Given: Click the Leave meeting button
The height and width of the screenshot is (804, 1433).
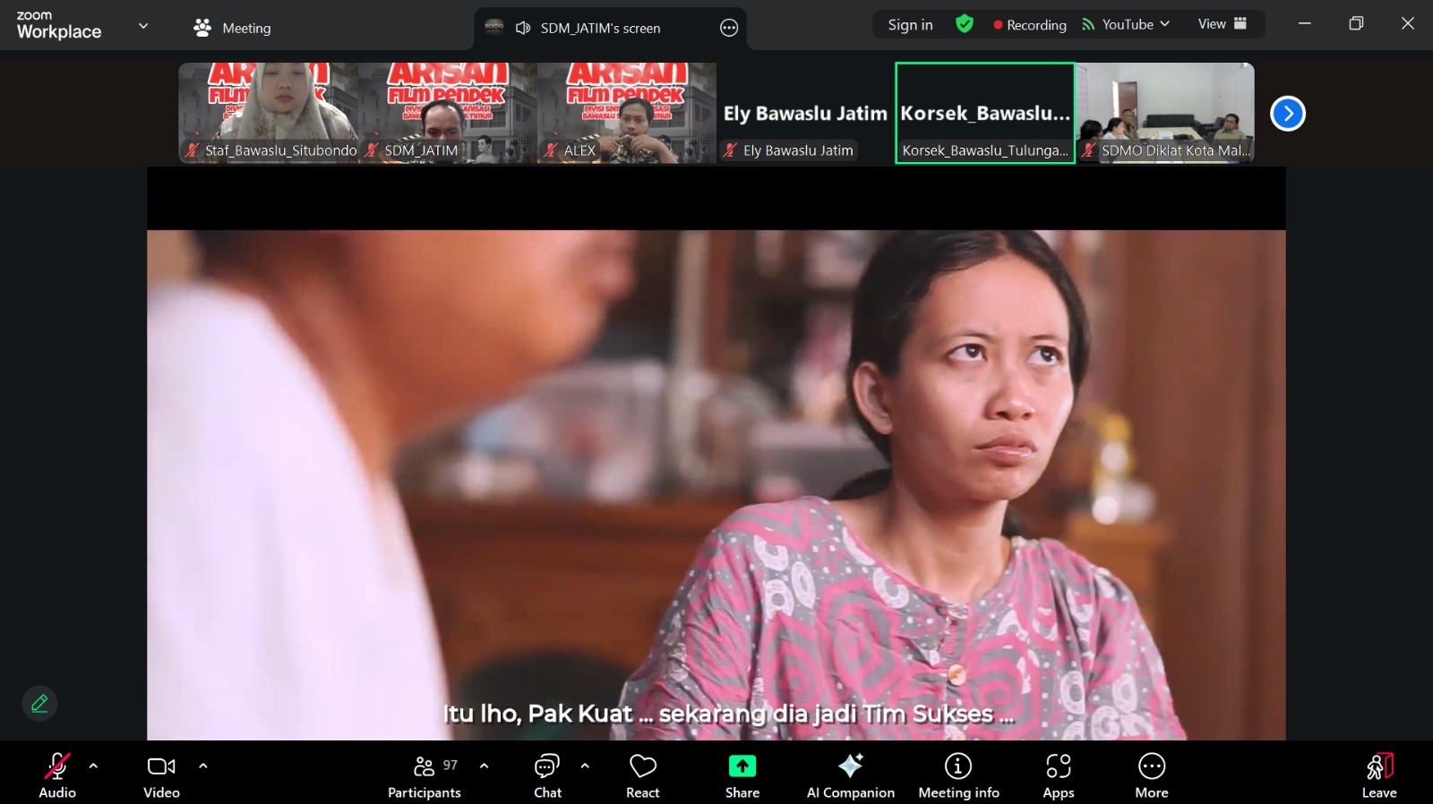Looking at the screenshot, I should pos(1379,775).
